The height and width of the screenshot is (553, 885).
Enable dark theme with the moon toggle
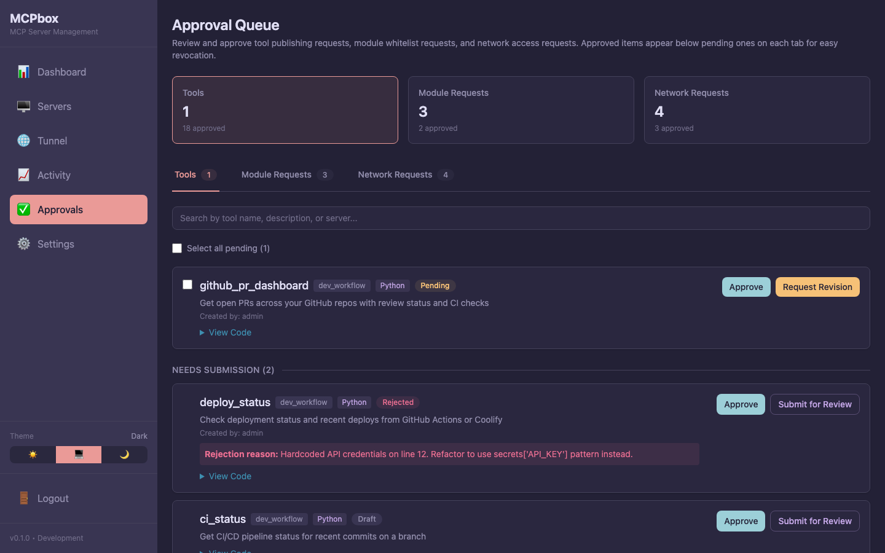tap(125, 455)
